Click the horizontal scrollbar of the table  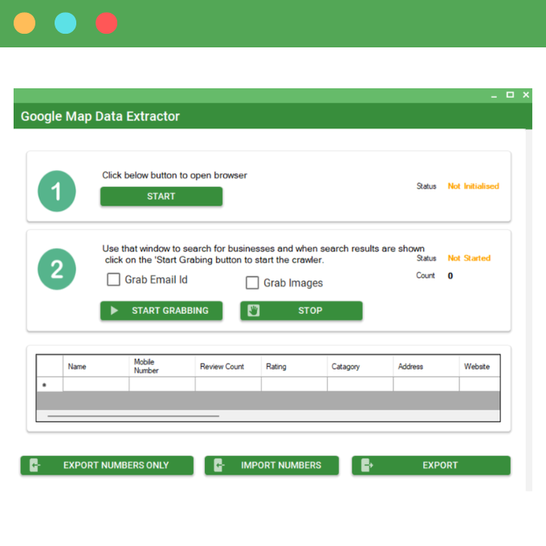tap(133, 416)
